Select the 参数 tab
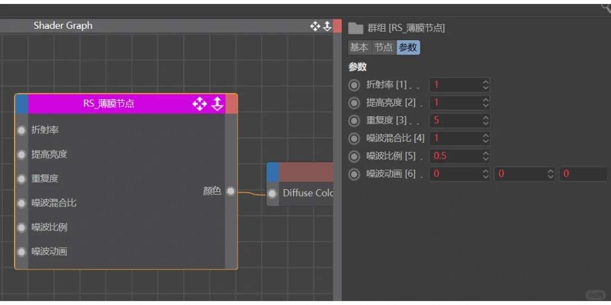611x305 pixels. pos(408,47)
